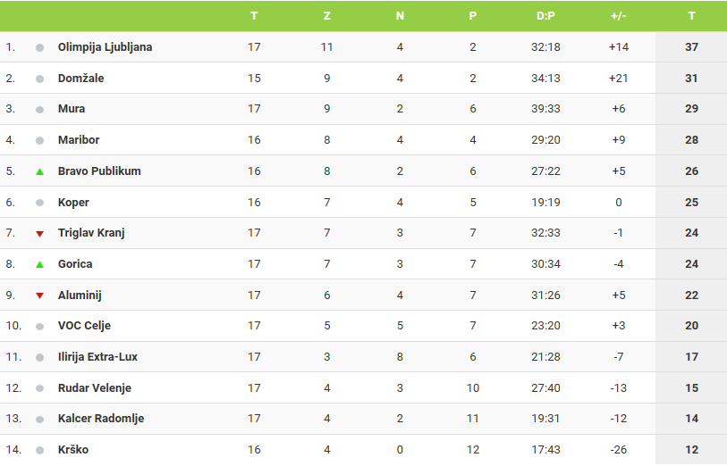Click gray status dot next to Koper
727x466 pixels.
(40, 203)
